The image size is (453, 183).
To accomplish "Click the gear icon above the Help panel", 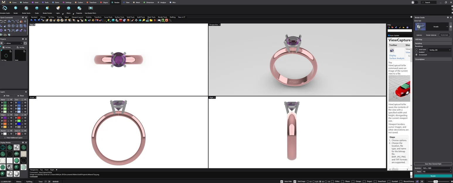I will 411,17.
